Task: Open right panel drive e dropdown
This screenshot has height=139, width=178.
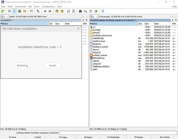Action: click(x=94, y=17)
